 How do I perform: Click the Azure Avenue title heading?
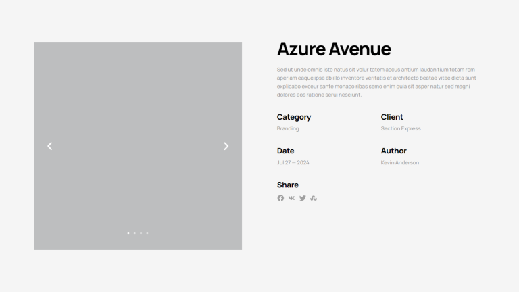click(x=334, y=49)
